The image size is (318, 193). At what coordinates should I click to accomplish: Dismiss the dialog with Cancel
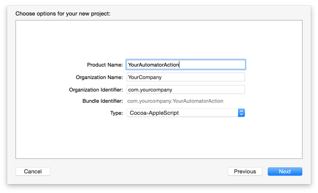pos(33,171)
